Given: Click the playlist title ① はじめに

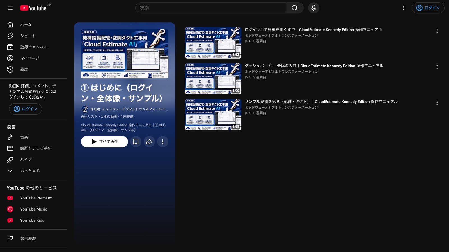Looking at the screenshot, I should point(122,93).
